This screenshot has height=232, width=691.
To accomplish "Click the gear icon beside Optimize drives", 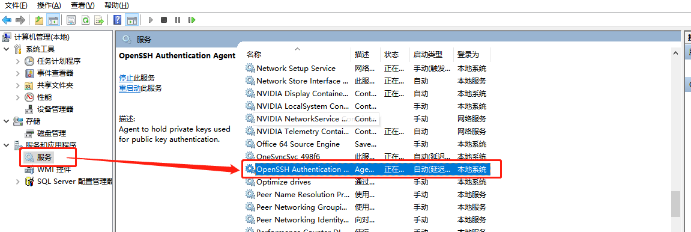I will (x=250, y=182).
